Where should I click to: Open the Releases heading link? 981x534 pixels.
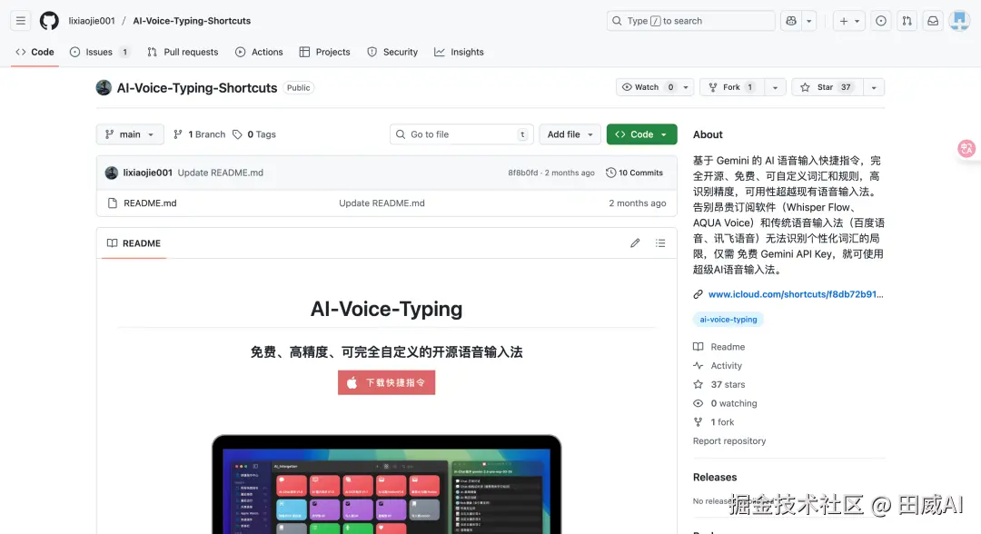point(715,477)
